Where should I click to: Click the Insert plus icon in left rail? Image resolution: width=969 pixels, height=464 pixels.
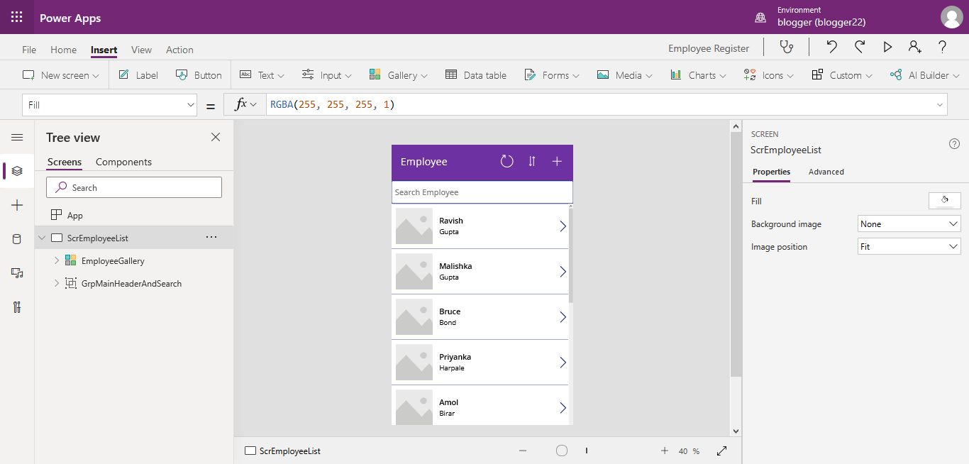(x=17, y=205)
